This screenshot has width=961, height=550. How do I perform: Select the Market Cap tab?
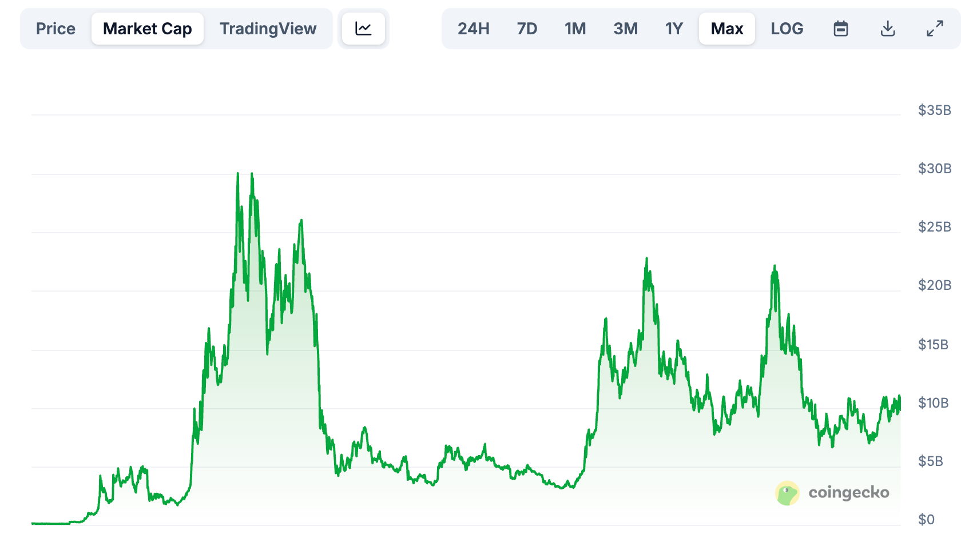click(148, 28)
